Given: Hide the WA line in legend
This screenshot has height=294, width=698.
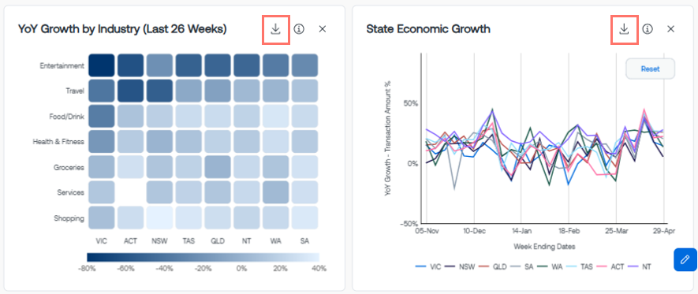Looking at the screenshot, I should coord(551,266).
